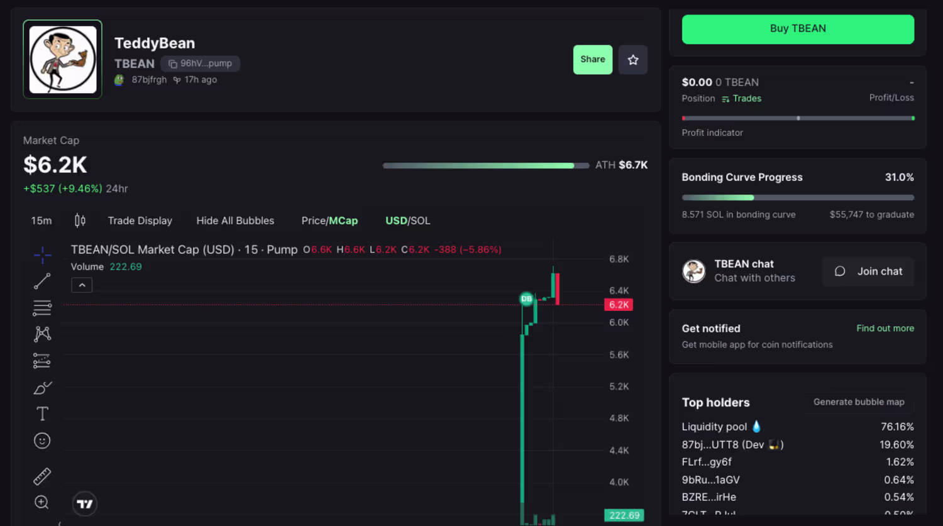Click the 19.60% Dev holder share

(x=896, y=445)
